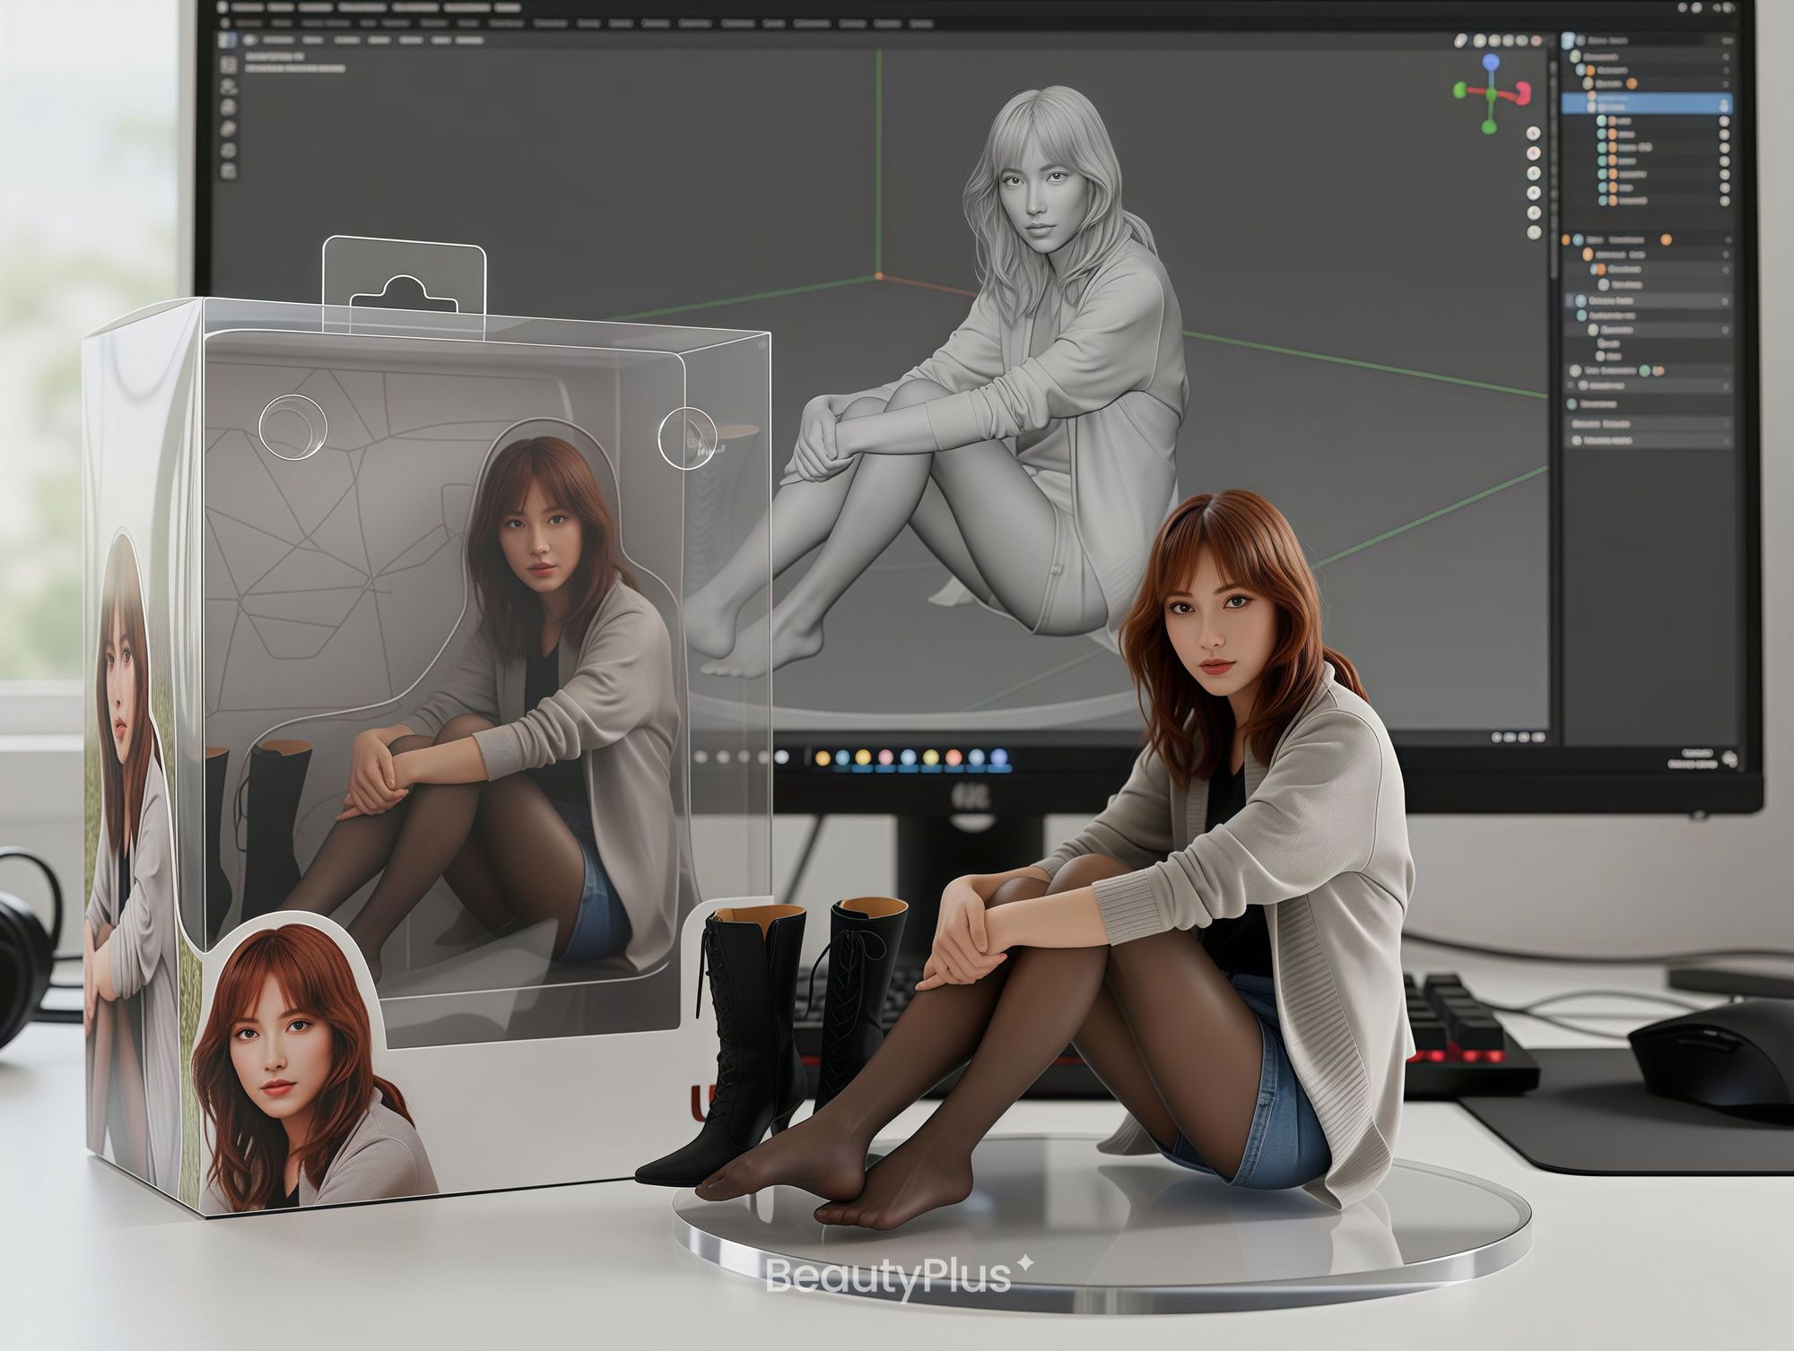Image resolution: width=1794 pixels, height=1351 pixels.
Task: Collapse the top-level collection in the outliner
Action: [x=1576, y=56]
